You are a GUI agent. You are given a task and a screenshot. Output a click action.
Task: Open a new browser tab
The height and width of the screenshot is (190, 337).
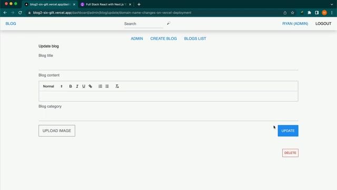[139, 4]
